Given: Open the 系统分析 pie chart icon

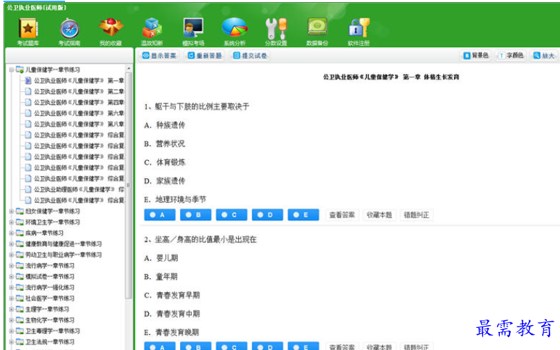Looking at the screenshot, I should click(235, 32).
